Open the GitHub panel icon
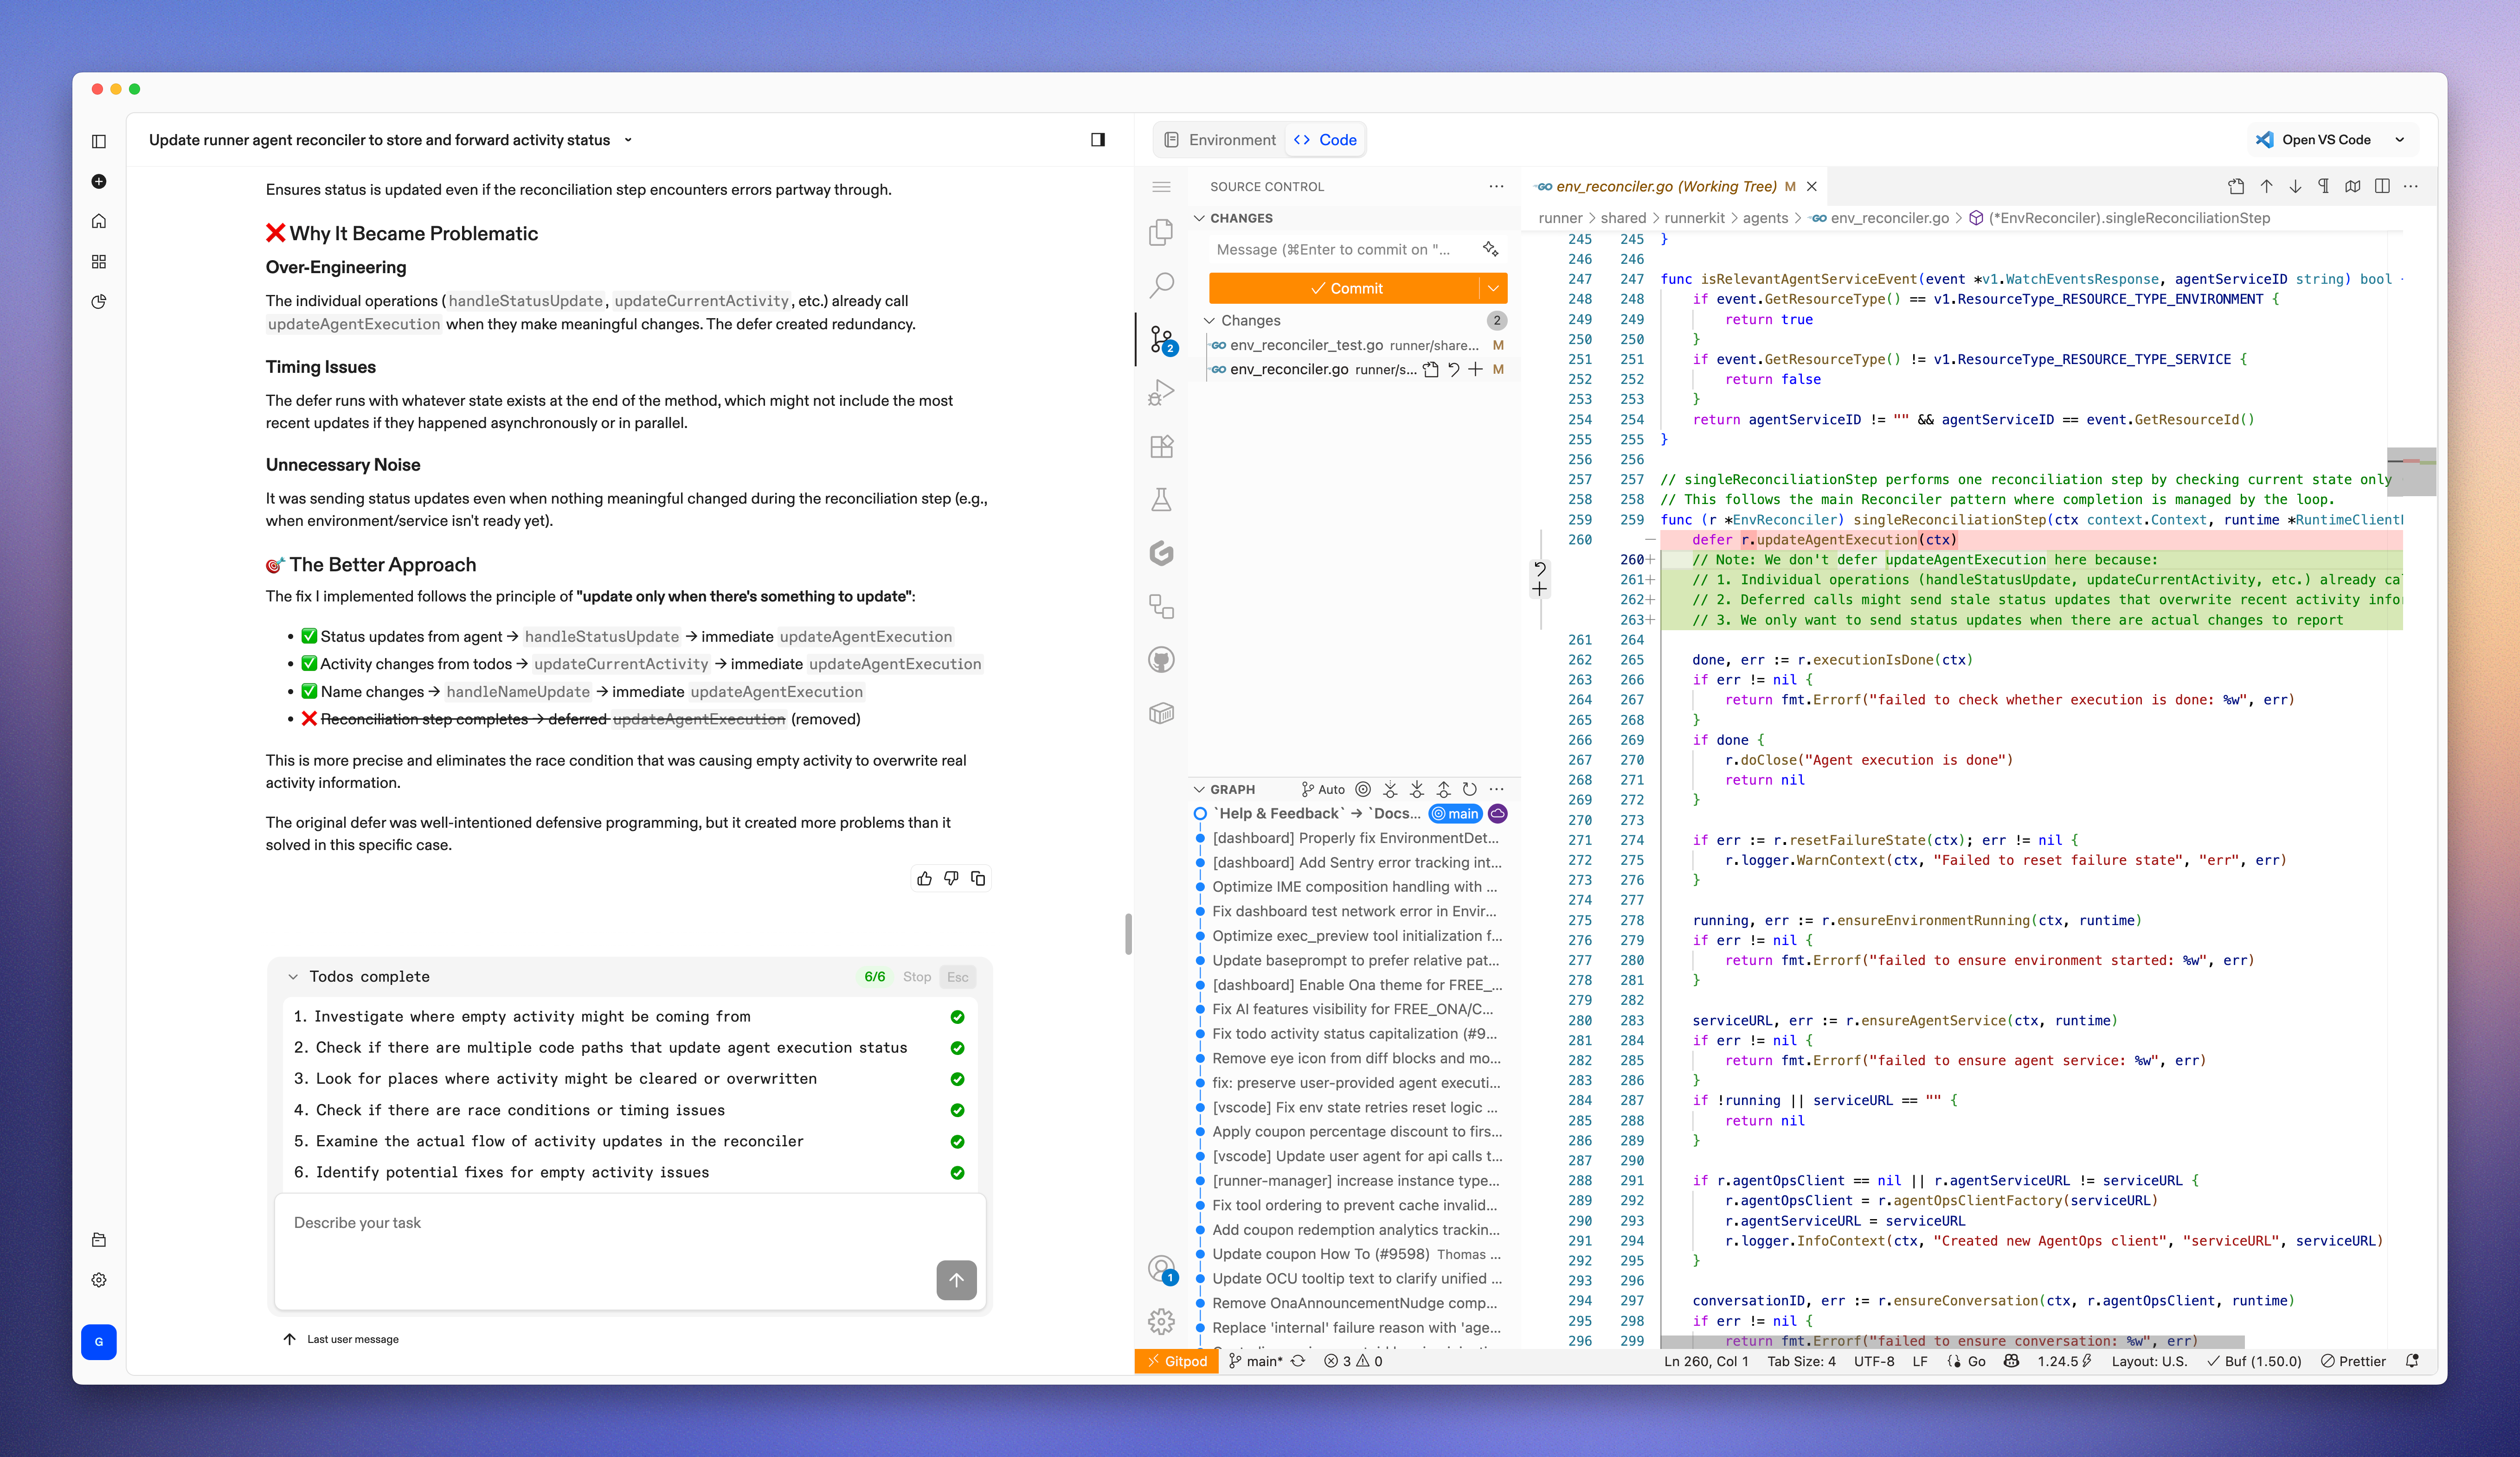Viewport: 2520px width, 1457px height. coord(1161,660)
